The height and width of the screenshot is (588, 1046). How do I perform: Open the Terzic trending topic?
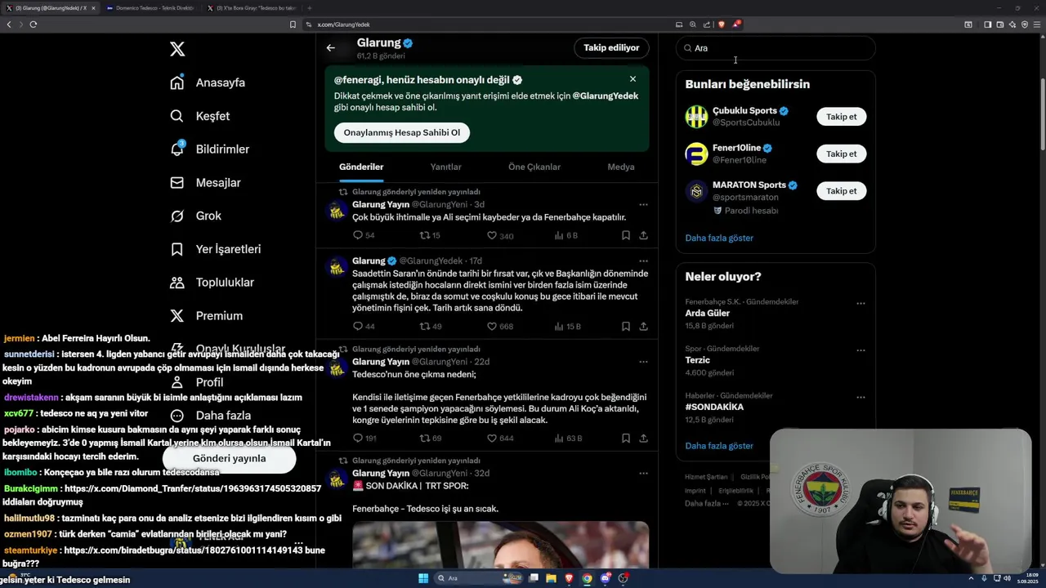pyautogui.click(x=697, y=360)
